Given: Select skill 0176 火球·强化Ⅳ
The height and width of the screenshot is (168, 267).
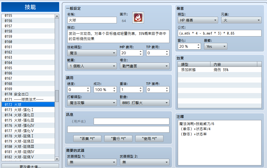Looking at the screenshot, I should 28,126.
